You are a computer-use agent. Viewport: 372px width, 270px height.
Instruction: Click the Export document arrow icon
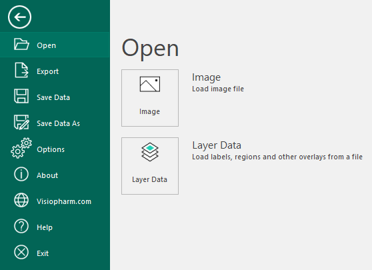point(21,70)
